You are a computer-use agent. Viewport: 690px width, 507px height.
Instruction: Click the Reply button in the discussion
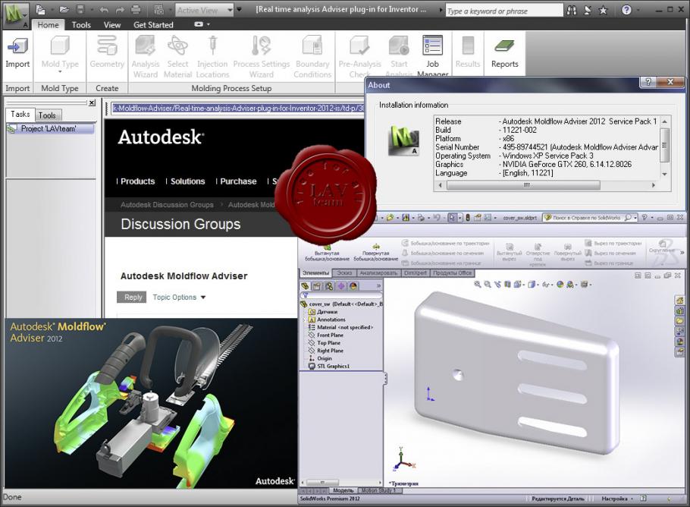coord(133,298)
